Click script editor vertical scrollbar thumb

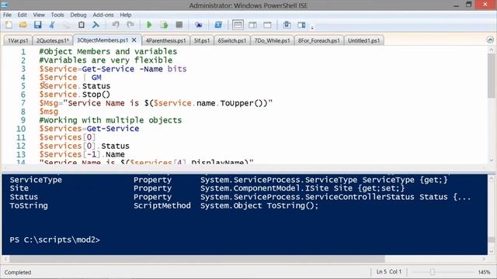492,76
